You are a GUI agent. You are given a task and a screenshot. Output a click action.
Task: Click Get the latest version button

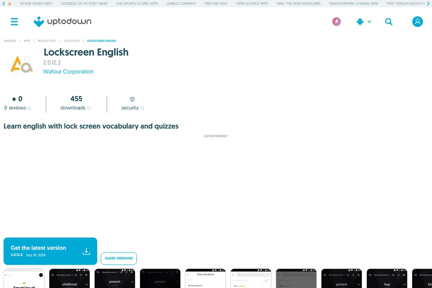51,251
